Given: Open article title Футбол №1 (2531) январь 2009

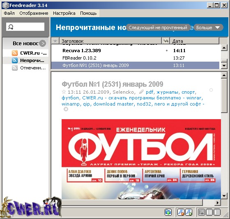Looking at the screenshot, I should pyautogui.click(x=113, y=84).
